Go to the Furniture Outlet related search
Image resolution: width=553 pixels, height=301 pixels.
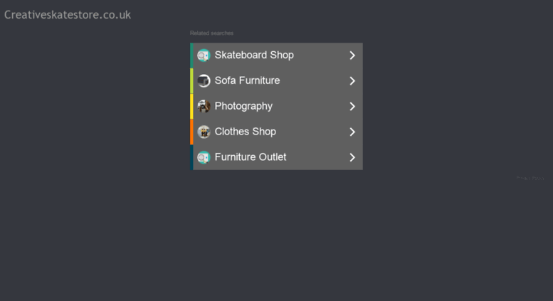276,157
